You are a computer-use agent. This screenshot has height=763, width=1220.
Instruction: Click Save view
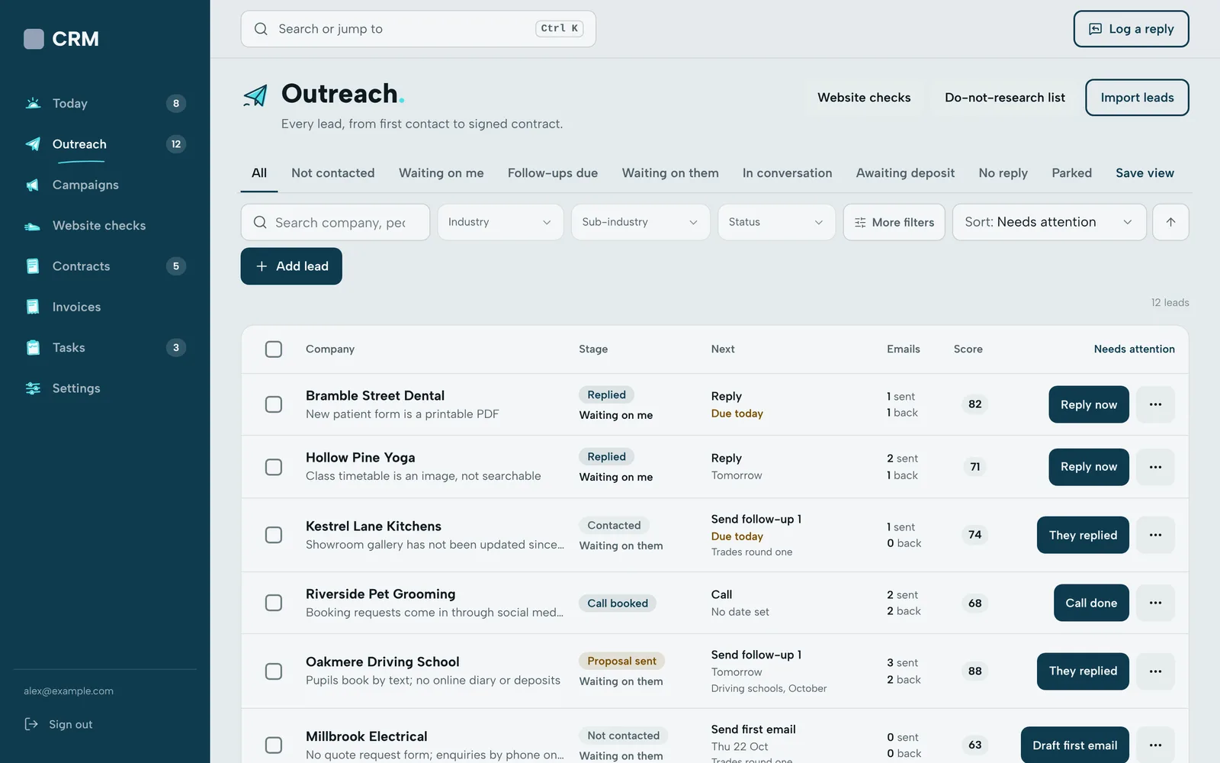point(1145,173)
